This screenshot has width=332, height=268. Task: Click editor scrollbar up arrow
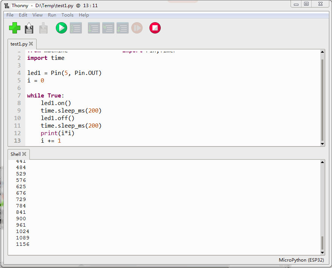point(322,52)
